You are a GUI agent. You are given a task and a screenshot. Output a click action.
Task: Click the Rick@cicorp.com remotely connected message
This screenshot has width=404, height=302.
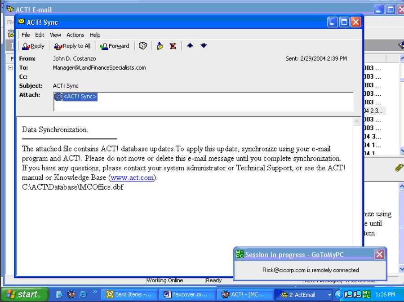click(x=311, y=270)
